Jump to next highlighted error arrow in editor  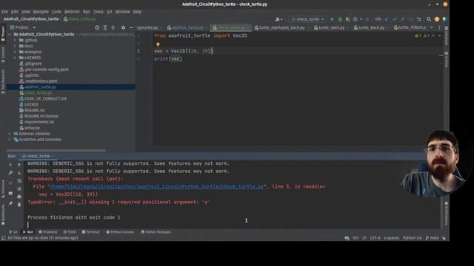coord(439,35)
